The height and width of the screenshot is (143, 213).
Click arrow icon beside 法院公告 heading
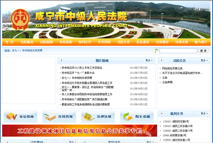(x=162, y=61)
